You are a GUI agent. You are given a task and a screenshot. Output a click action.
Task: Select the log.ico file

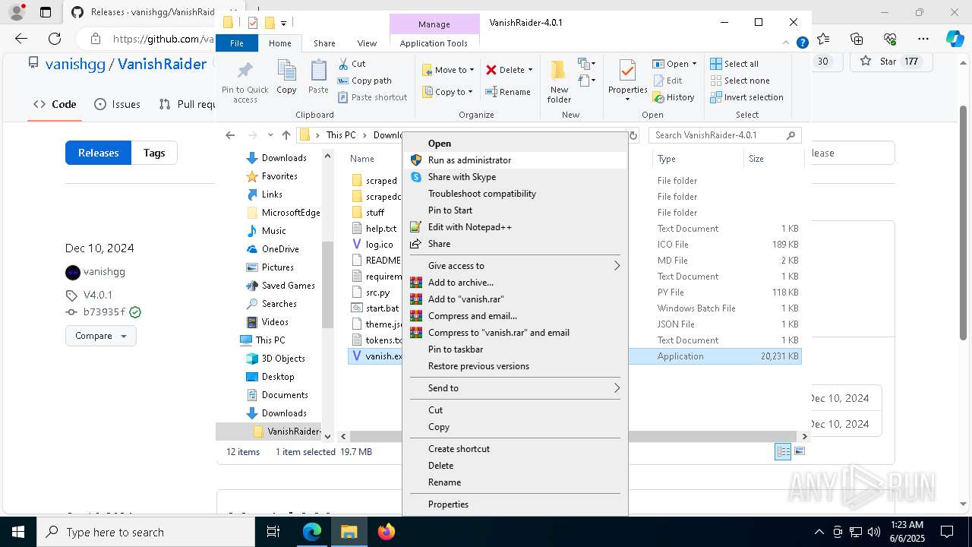374,245
